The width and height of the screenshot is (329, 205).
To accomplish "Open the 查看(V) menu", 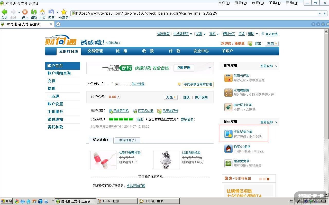I will click(241, 3).
